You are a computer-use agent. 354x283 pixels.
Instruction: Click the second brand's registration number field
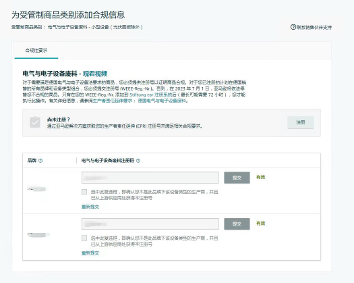point(150,224)
